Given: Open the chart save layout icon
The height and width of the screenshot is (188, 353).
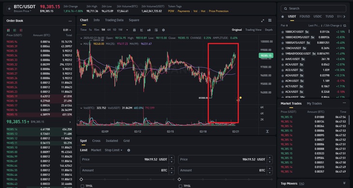Looking at the screenshot, I should (134, 30).
